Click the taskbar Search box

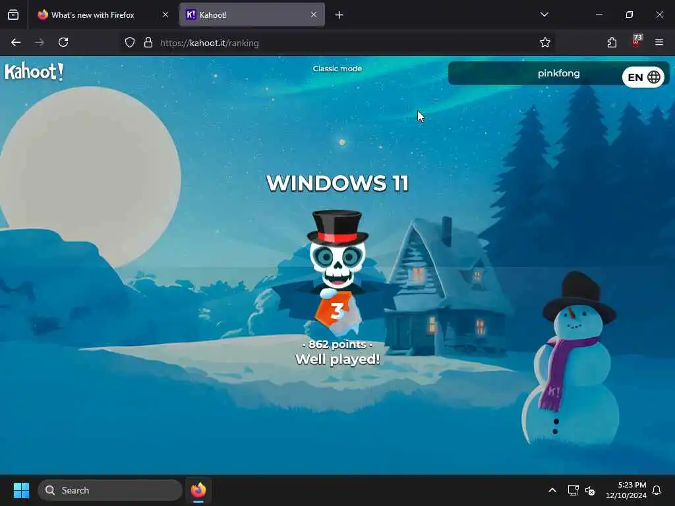(x=110, y=490)
